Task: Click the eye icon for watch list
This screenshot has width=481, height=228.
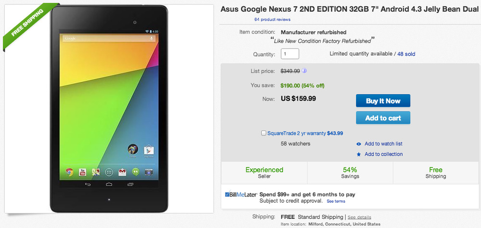Action: click(359, 144)
